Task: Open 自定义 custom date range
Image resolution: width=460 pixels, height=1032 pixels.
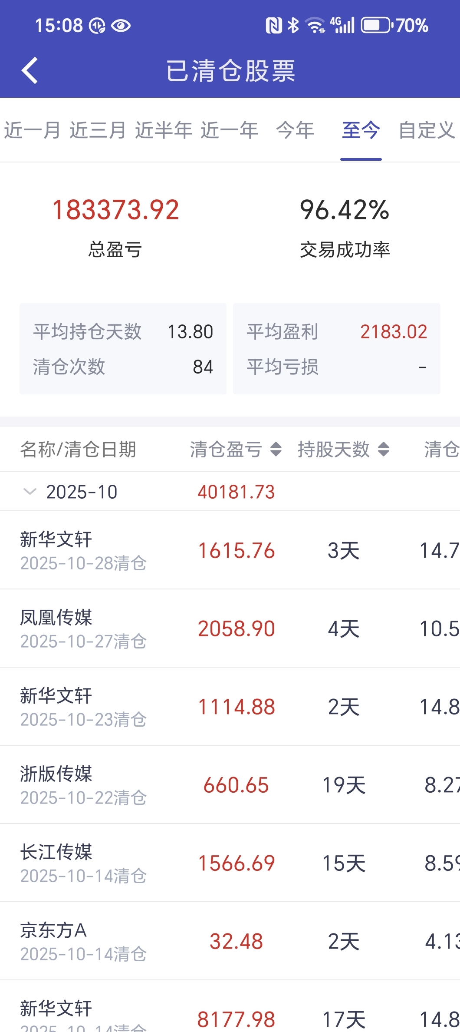Action: click(x=427, y=130)
